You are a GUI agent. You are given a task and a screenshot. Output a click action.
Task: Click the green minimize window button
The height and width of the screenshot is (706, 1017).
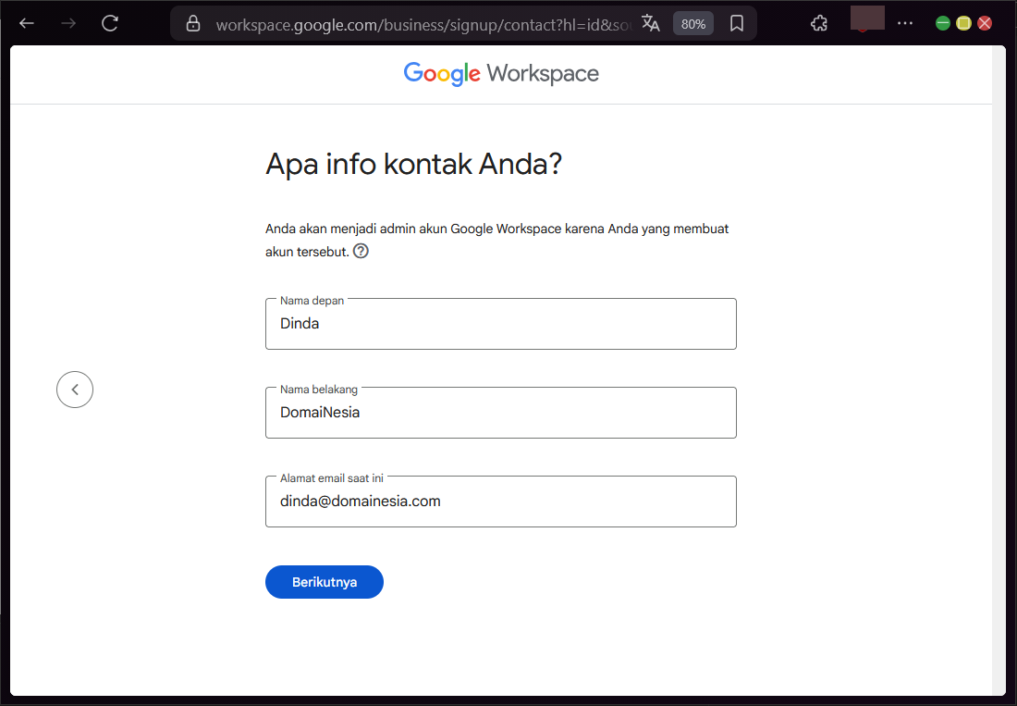pyautogui.click(x=943, y=24)
